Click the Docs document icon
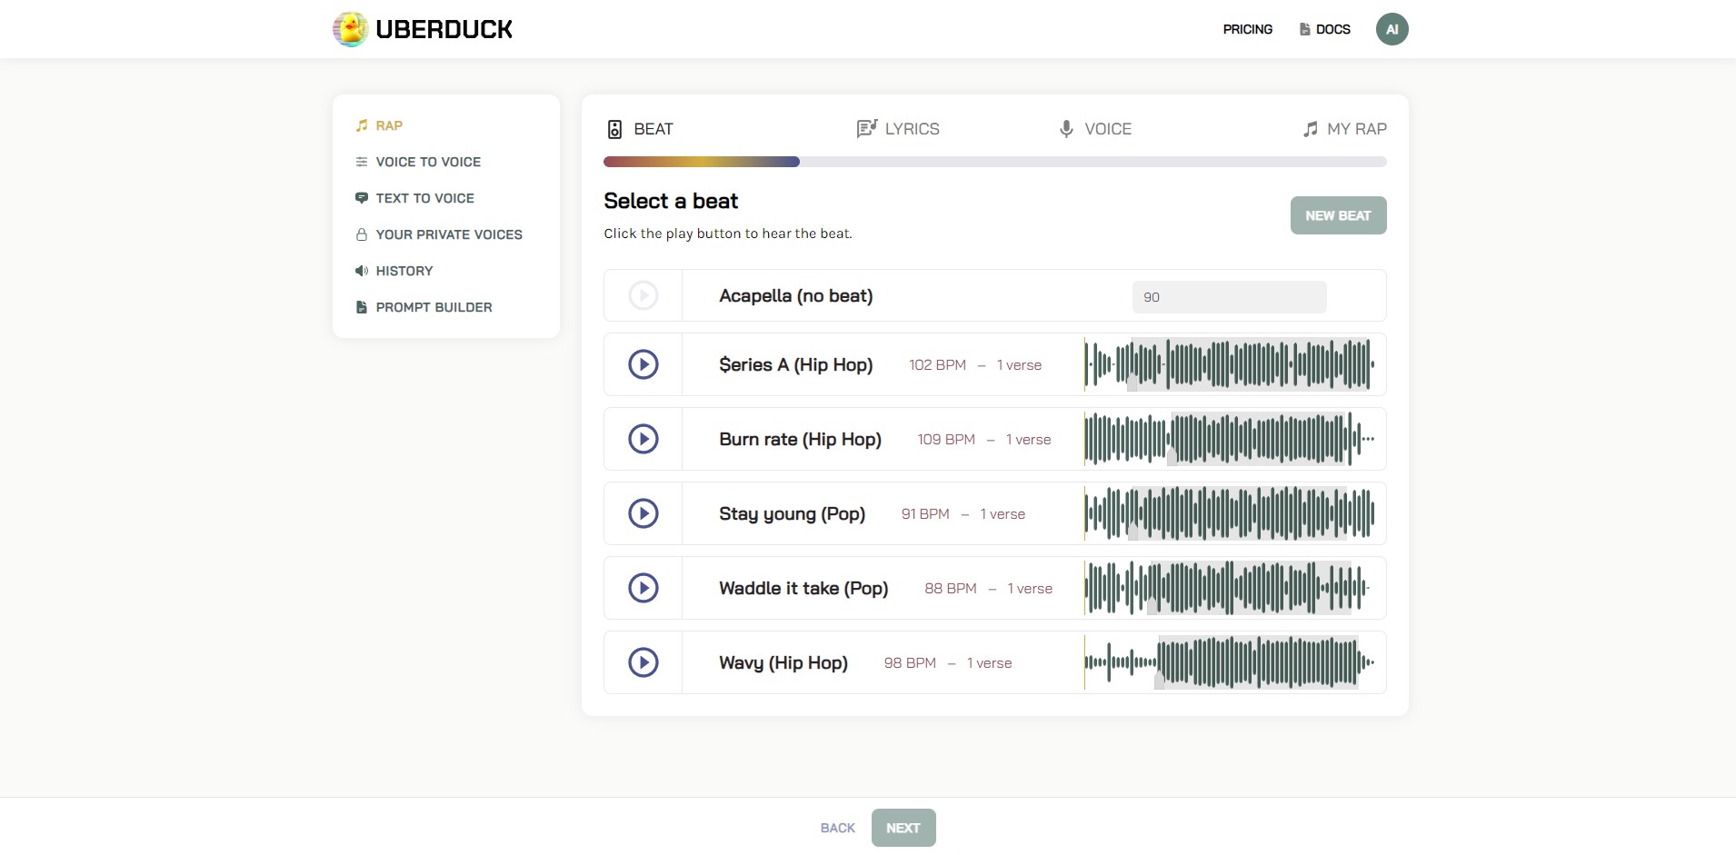1736x855 pixels. click(1304, 29)
